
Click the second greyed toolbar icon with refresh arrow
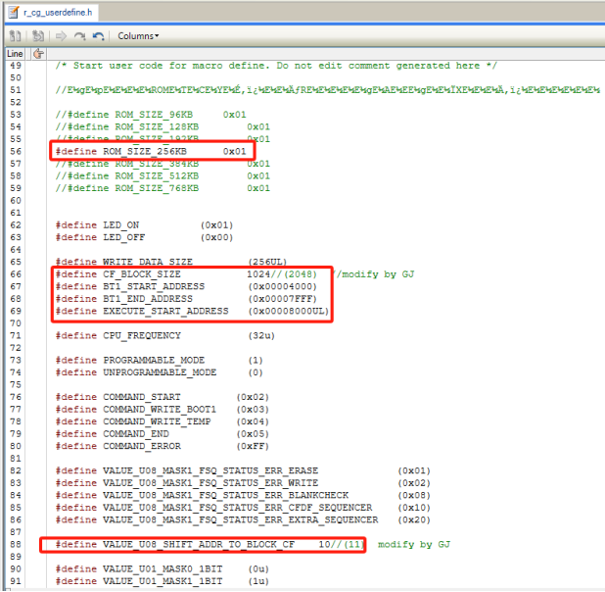pos(38,36)
